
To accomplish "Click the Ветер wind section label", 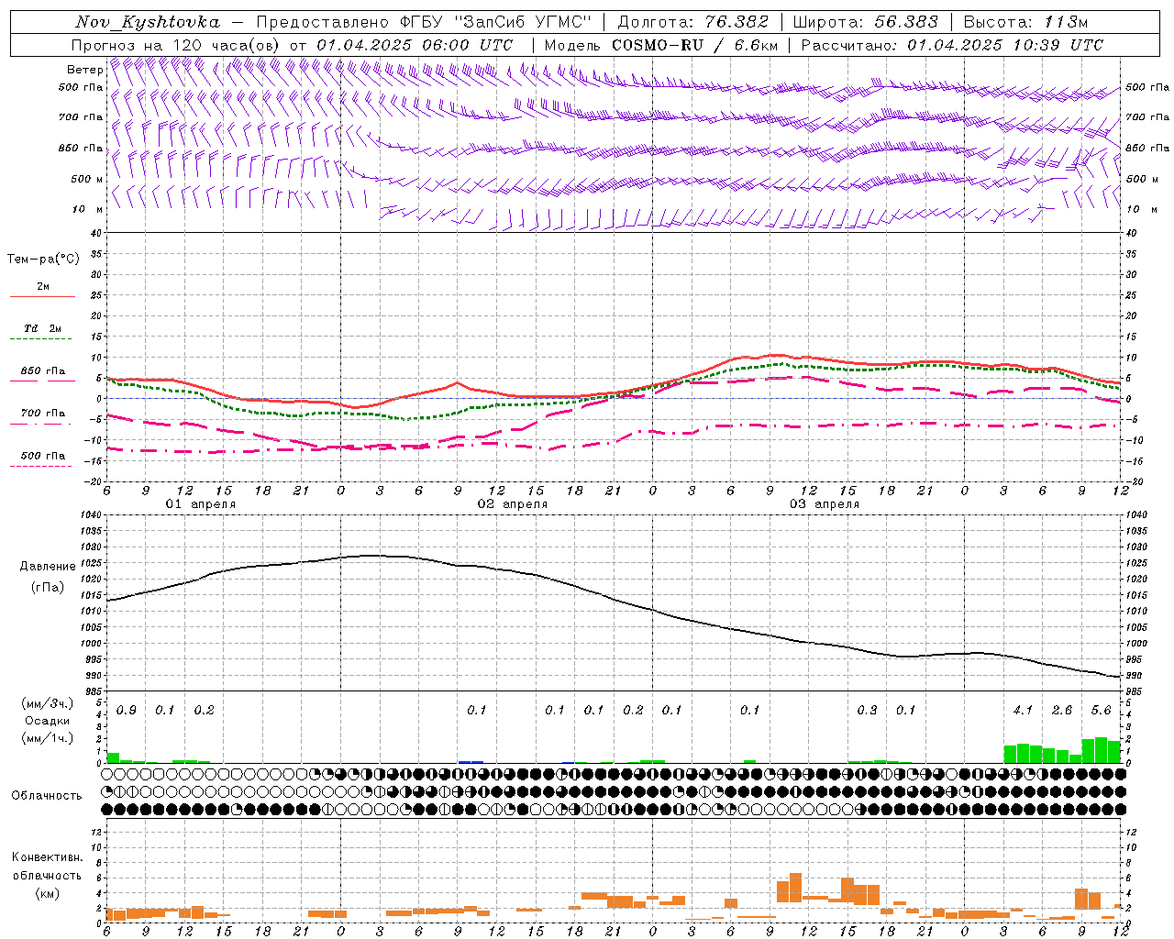I will coord(83,70).
